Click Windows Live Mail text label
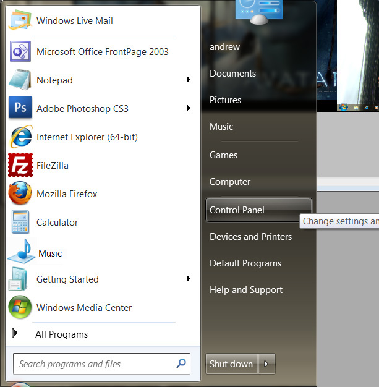The width and height of the screenshot is (379, 387). pyautogui.click(x=75, y=21)
